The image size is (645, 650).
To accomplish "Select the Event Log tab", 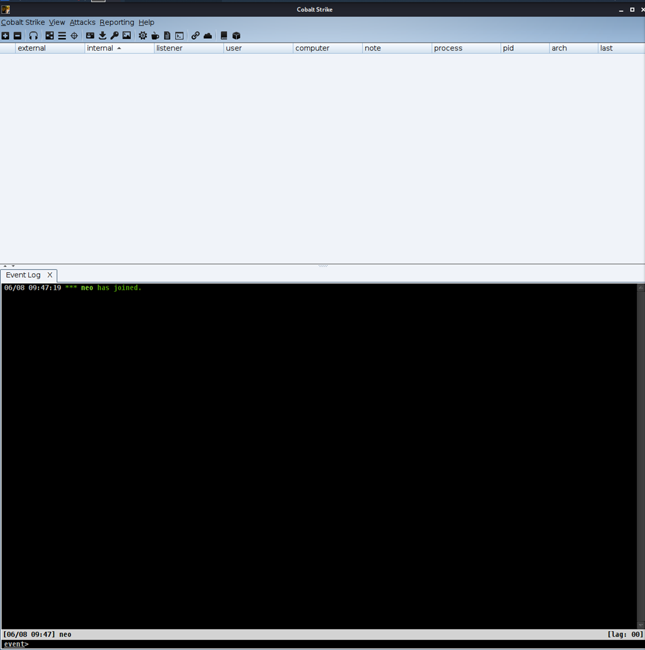I will tap(23, 275).
